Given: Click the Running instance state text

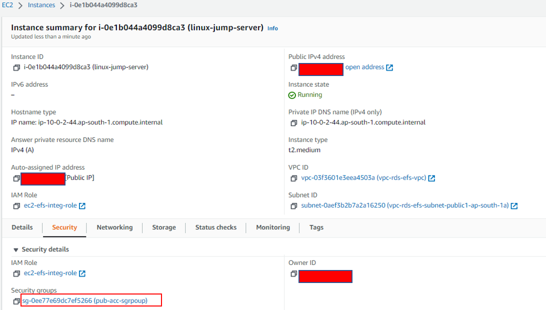Looking at the screenshot, I should click(310, 94).
